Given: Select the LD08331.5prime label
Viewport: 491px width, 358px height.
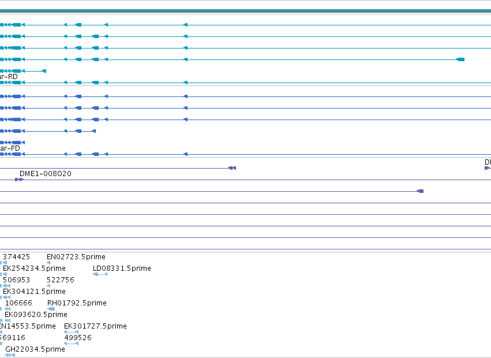Looking at the screenshot, I should pos(122,268).
